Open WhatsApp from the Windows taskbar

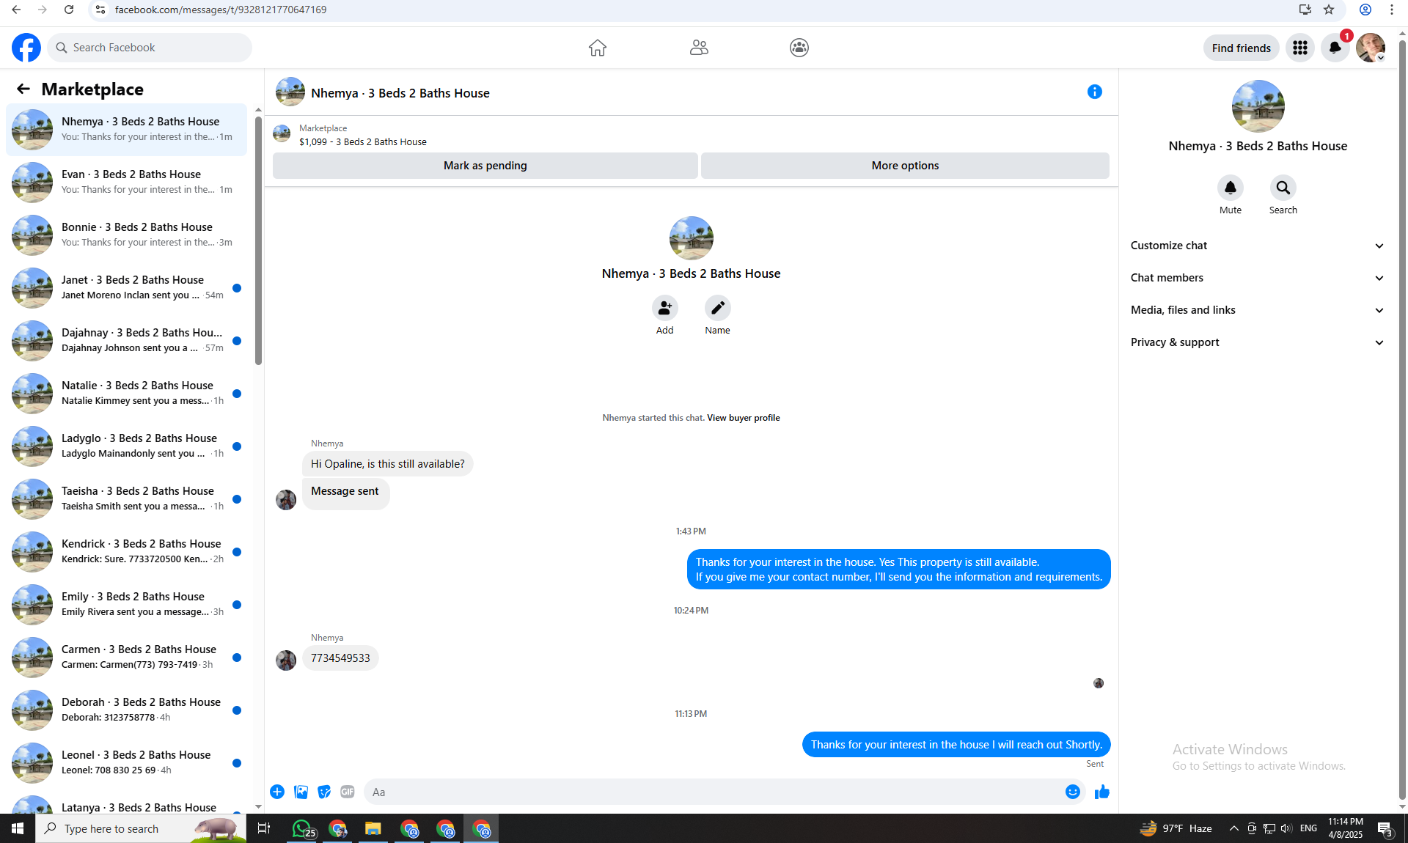tap(301, 829)
